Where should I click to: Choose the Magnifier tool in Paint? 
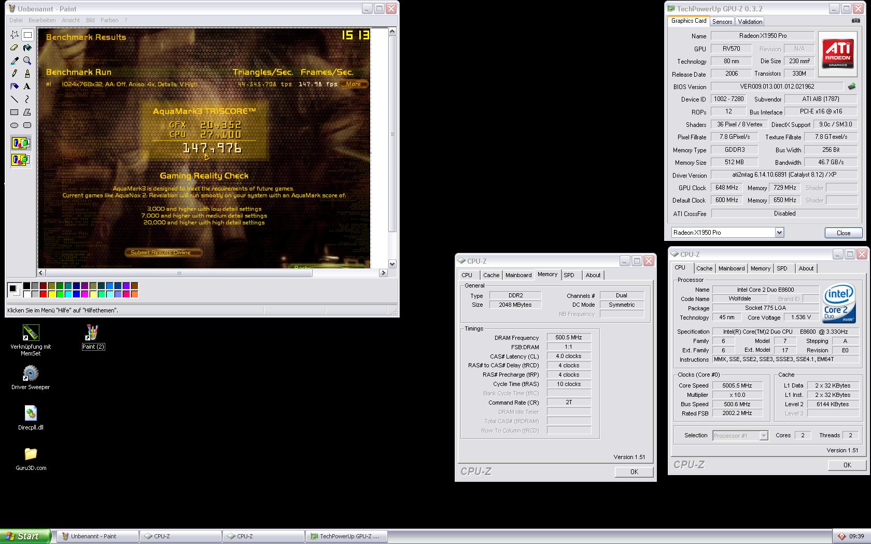click(x=27, y=61)
